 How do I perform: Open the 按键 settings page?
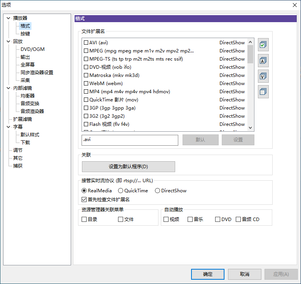(25, 34)
